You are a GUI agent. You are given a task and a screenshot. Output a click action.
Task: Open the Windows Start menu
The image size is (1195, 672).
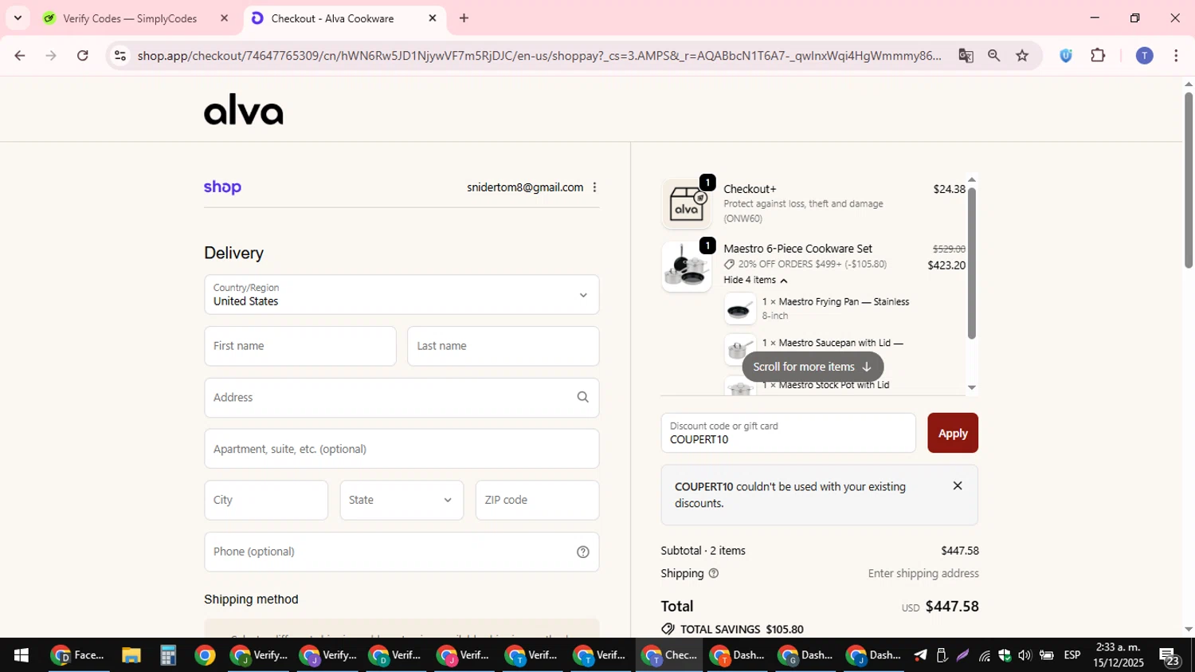tap(22, 655)
